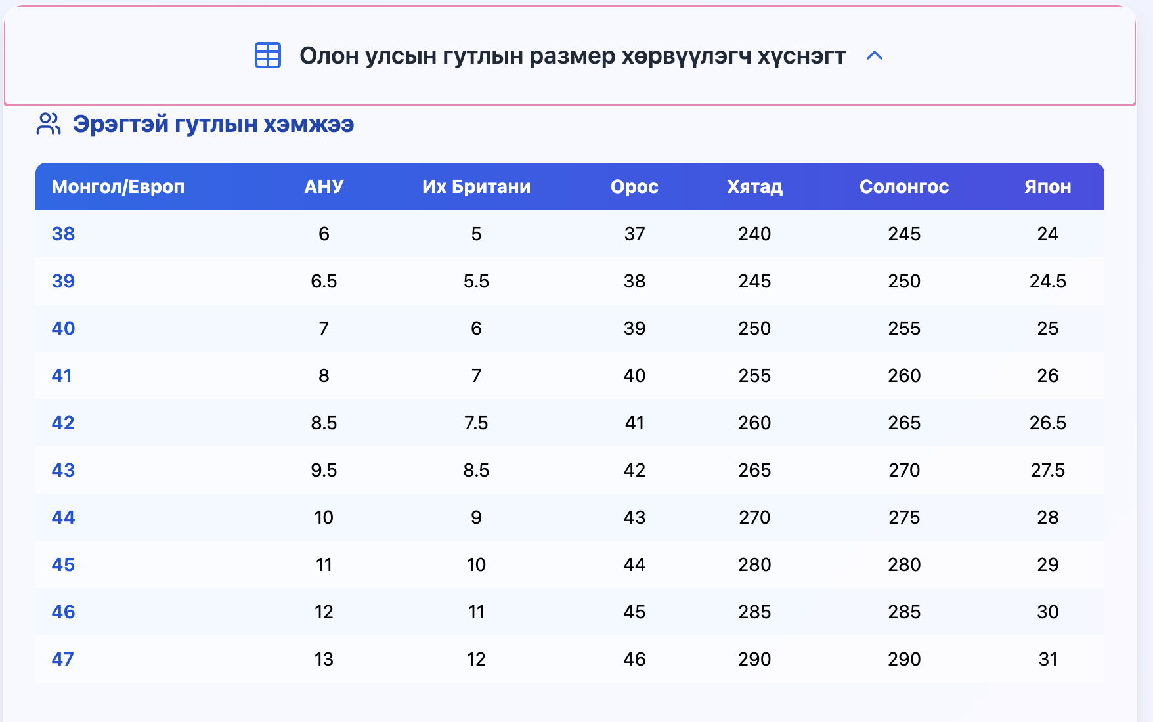The height and width of the screenshot is (722, 1153).
Task: Open the size 42 link
Action: (63, 423)
